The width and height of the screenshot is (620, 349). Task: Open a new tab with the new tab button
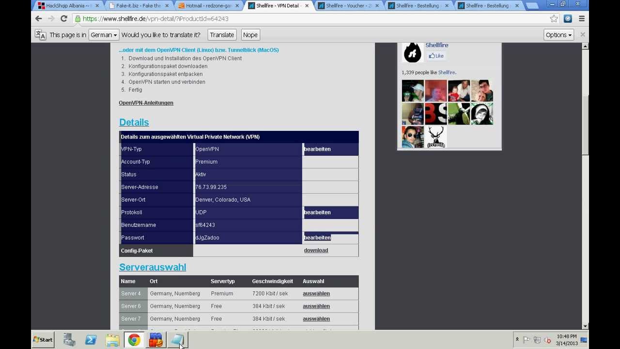532,6
